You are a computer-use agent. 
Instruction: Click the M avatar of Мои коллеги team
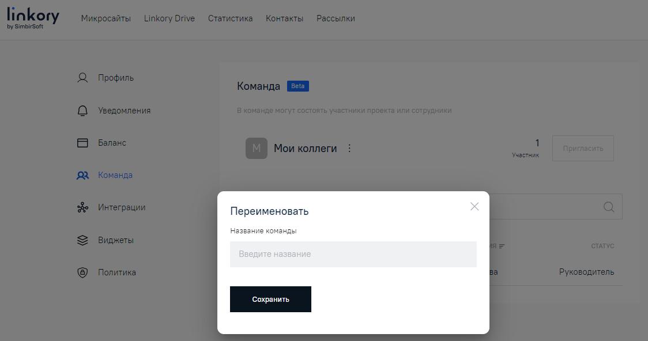(257, 148)
